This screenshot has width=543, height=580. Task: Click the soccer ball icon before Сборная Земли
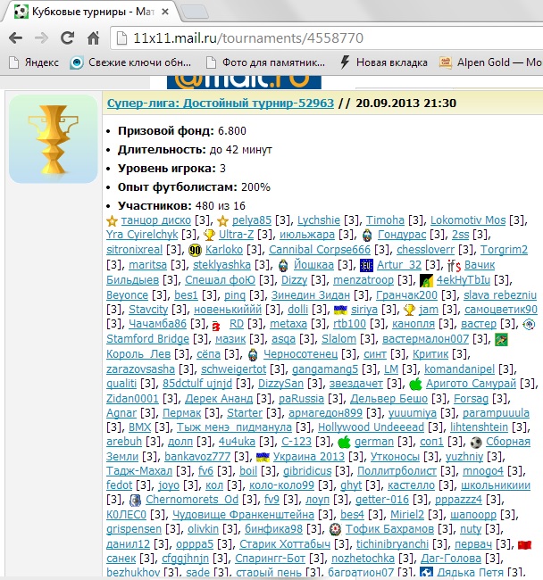(x=475, y=443)
